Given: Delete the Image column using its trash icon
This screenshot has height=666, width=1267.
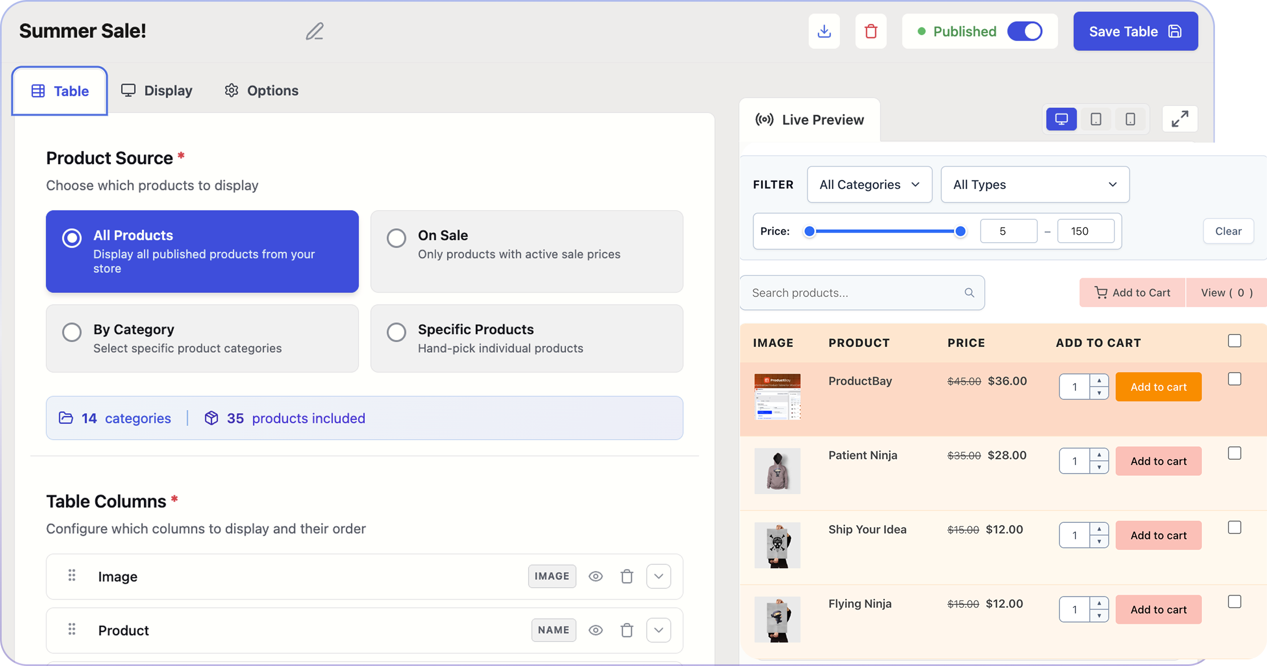Looking at the screenshot, I should [x=627, y=576].
